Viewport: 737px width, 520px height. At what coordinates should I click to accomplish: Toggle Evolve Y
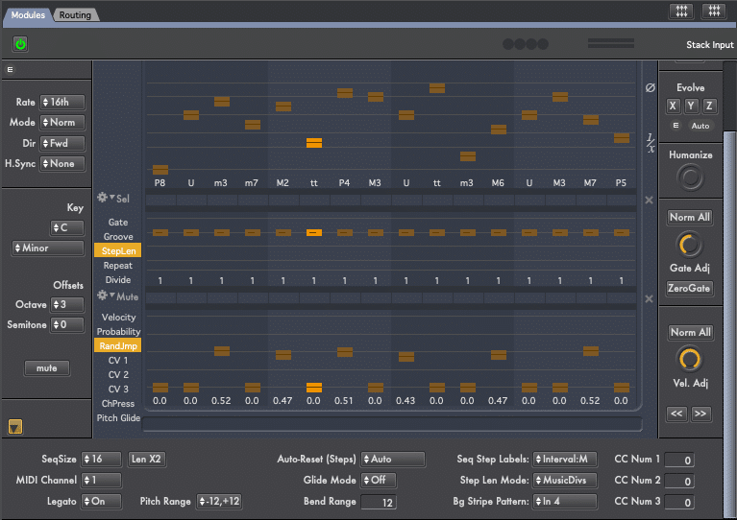coord(691,106)
